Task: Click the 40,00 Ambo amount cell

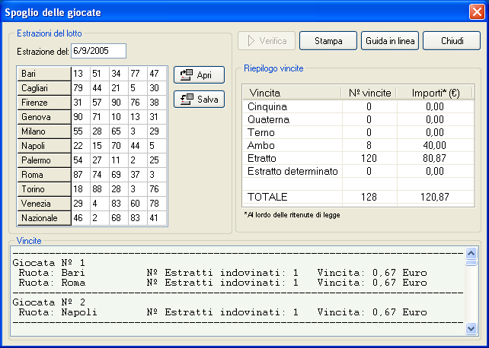Action: [x=436, y=145]
